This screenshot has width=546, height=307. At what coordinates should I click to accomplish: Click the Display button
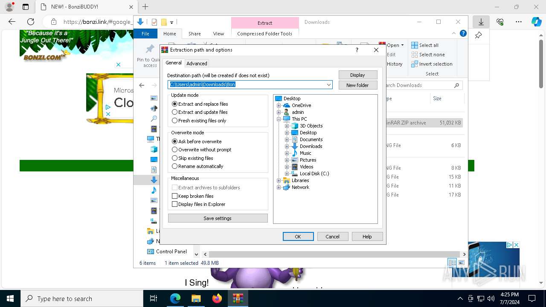[x=357, y=75]
